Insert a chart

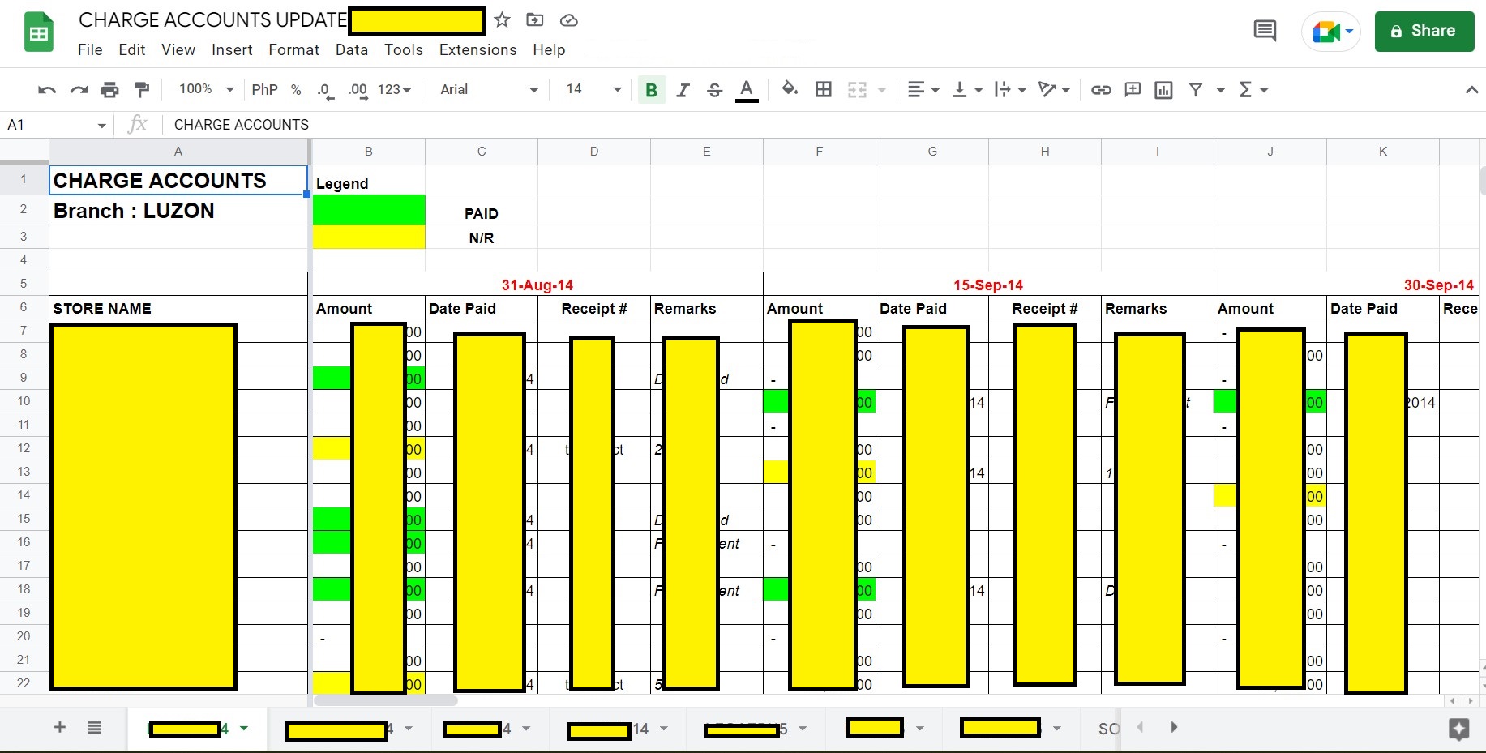pos(1163,89)
